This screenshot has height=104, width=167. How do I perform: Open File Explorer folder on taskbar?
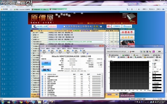tap(40, 102)
